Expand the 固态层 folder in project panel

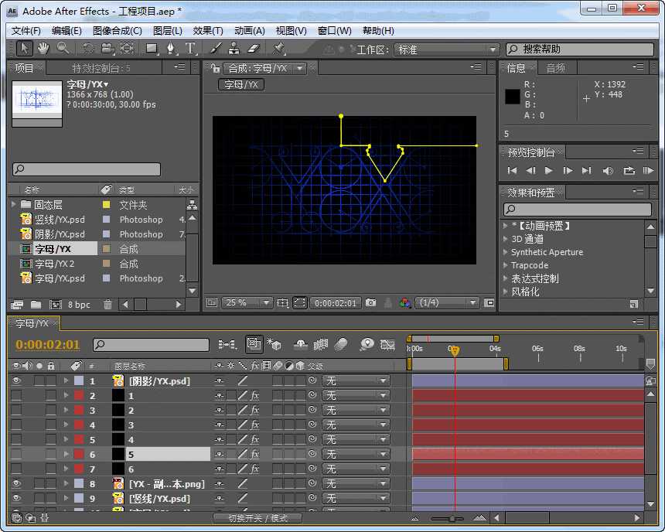pyautogui.click(x=14, y=204)
